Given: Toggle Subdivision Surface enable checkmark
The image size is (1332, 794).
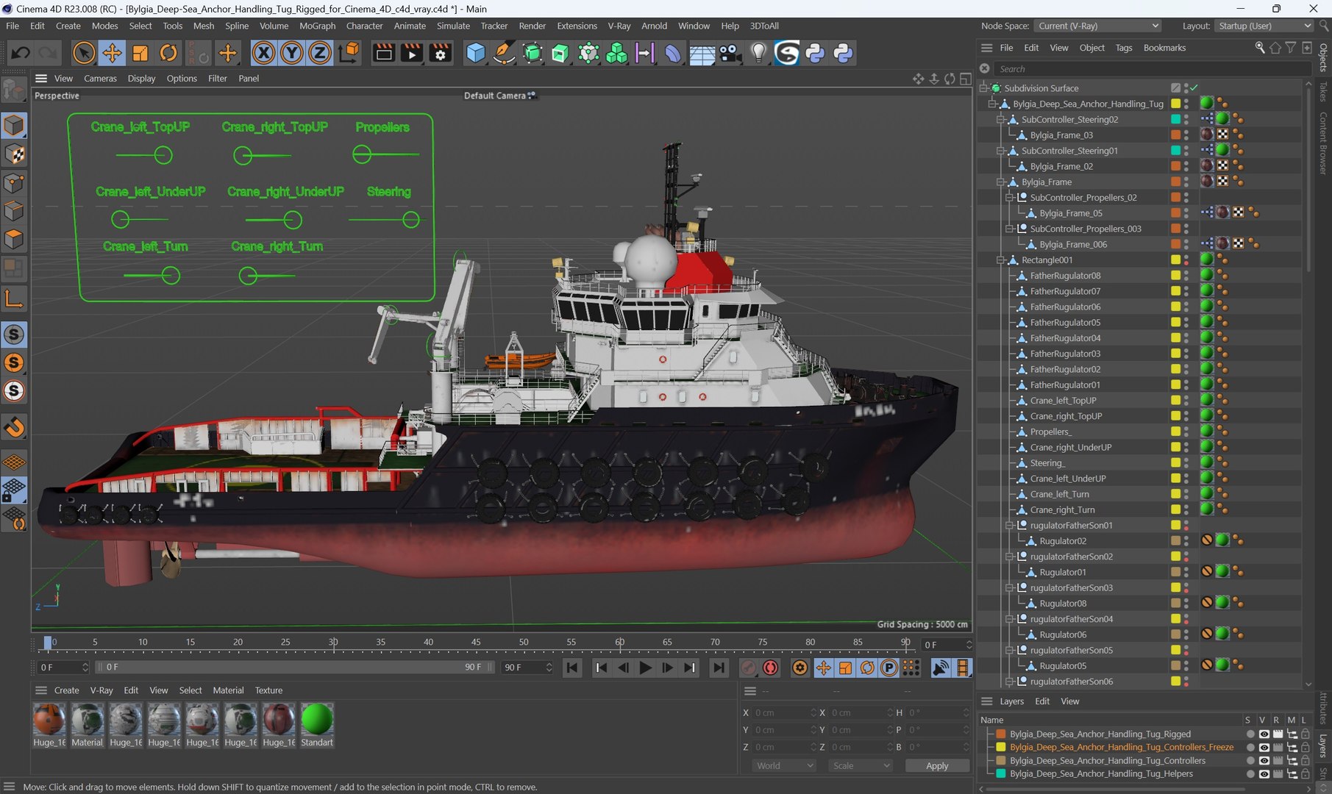Looking at the screenshot, I should click(1194, 88).
